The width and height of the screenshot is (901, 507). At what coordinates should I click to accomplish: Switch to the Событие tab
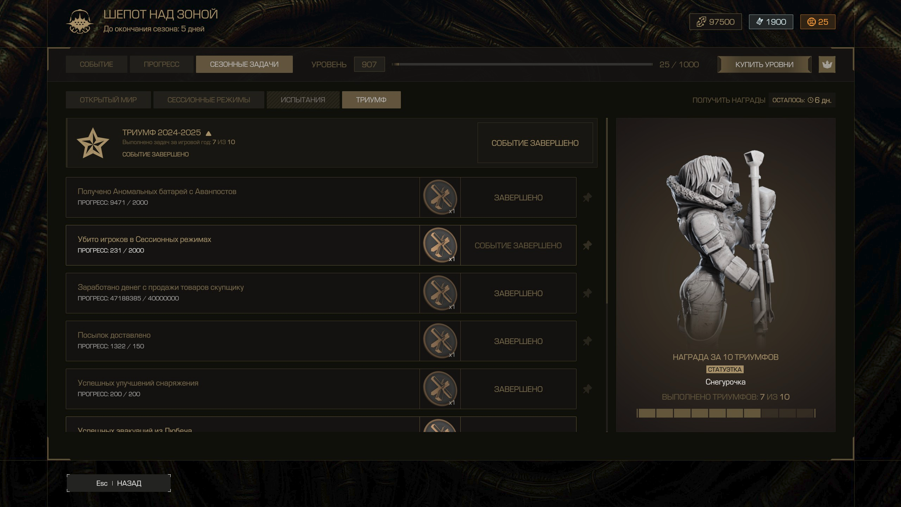[x=96, y=64]
